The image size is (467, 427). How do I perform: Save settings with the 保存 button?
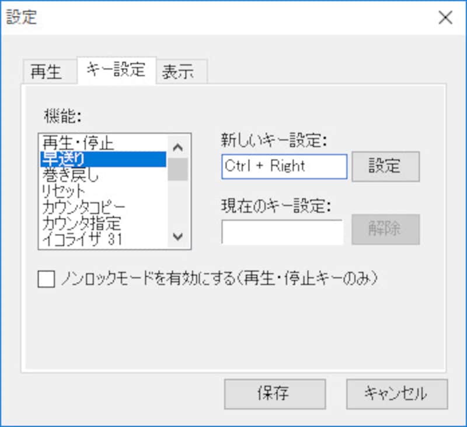274,394
